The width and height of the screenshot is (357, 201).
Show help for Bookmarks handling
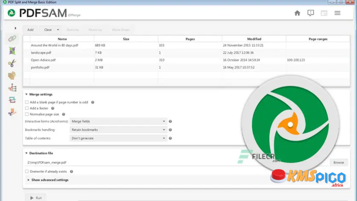tap(170, 130)
